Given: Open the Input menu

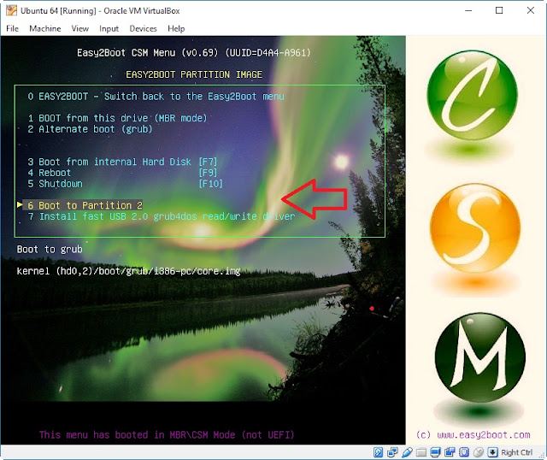Looking at the screenshot, I should (x=109, y=28).
